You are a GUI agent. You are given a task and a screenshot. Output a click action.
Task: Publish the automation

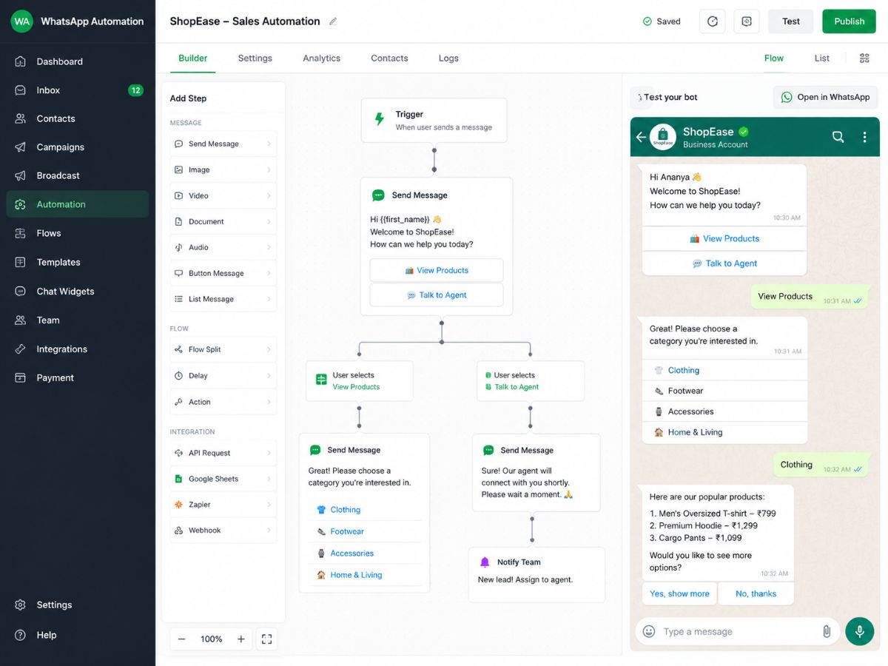tap(849, 21)
